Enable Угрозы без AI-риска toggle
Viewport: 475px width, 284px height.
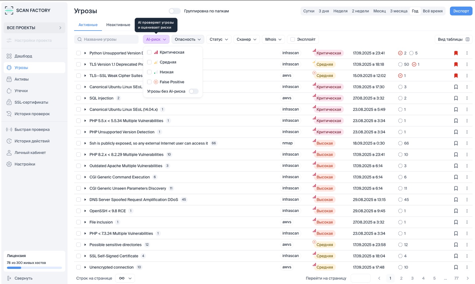pyautogui.click(x=194, y=91)
